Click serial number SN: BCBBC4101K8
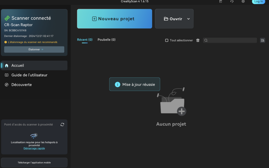 click(x=15, y=30)
